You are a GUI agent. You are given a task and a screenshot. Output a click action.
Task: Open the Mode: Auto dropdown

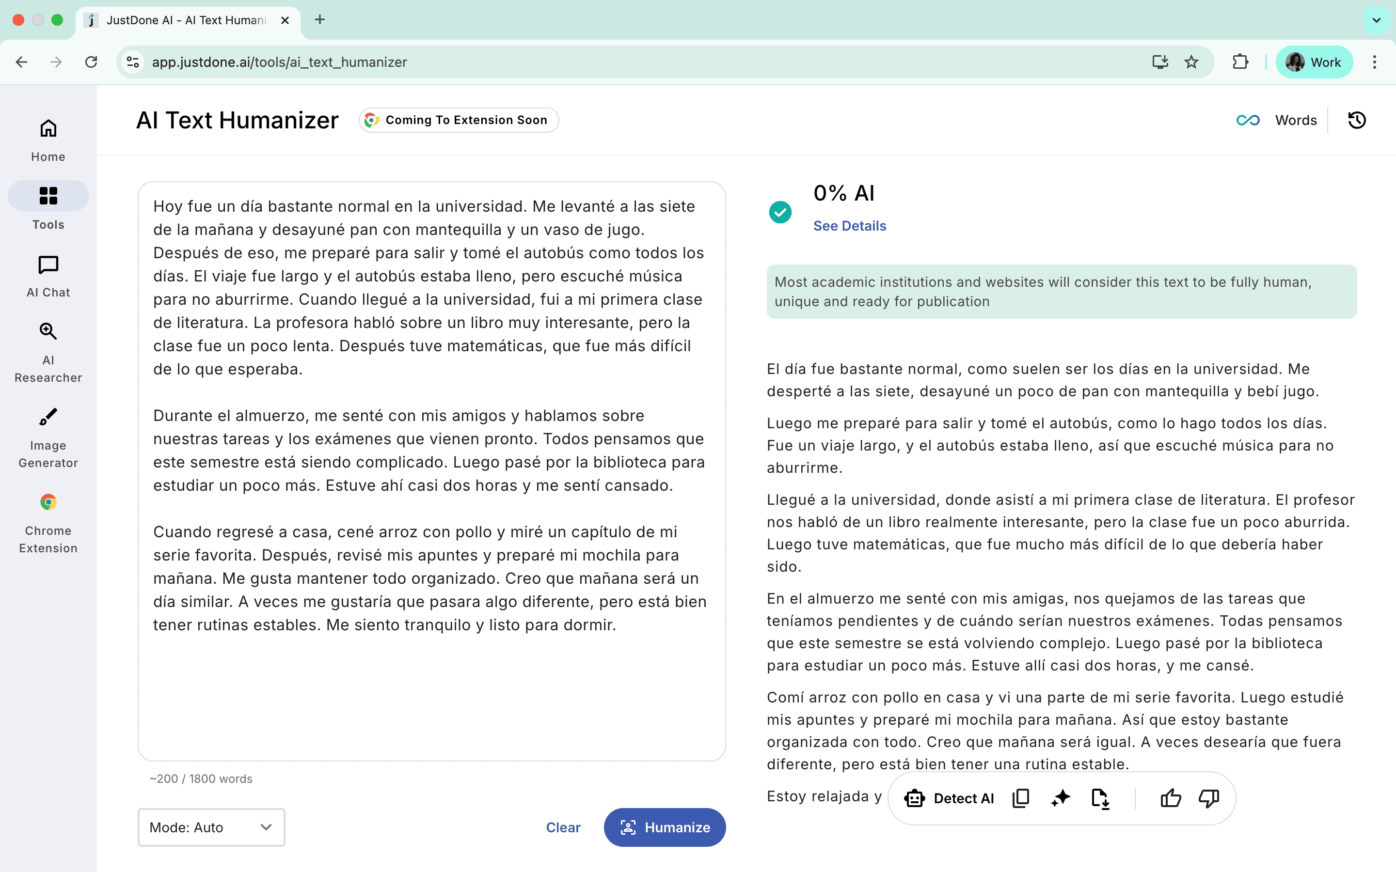(211, 827)
